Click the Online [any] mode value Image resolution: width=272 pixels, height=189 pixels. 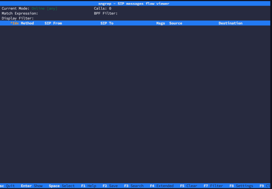[44, 8]
